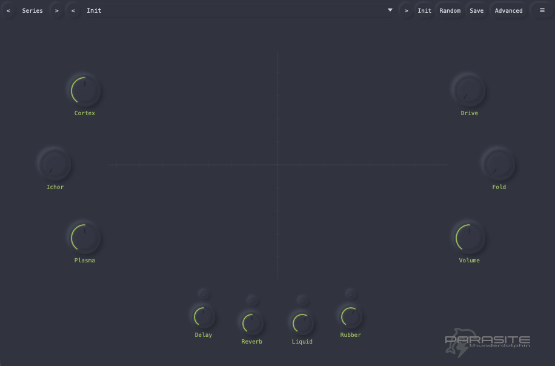555x366 pixels.
Task: Click the Plasma knob
Action: coord(84,237)
